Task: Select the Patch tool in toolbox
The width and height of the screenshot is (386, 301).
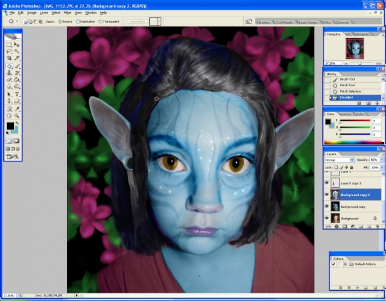Action: click(x=9, y=66)
